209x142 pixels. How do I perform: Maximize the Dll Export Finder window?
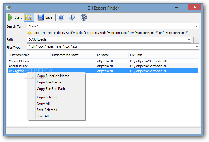tap(184, 7)
